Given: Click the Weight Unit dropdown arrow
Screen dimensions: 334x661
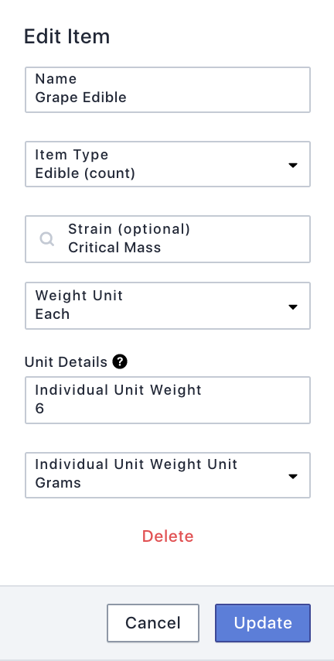Looking at the screenshot, I should [x=293, y=307].
